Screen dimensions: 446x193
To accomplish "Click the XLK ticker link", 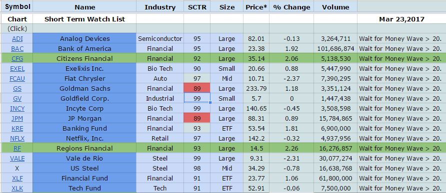I will click(x=17, y=189).
